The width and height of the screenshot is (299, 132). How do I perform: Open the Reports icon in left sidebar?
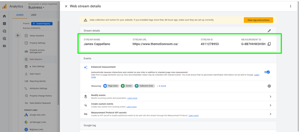[x=4, y=24]
